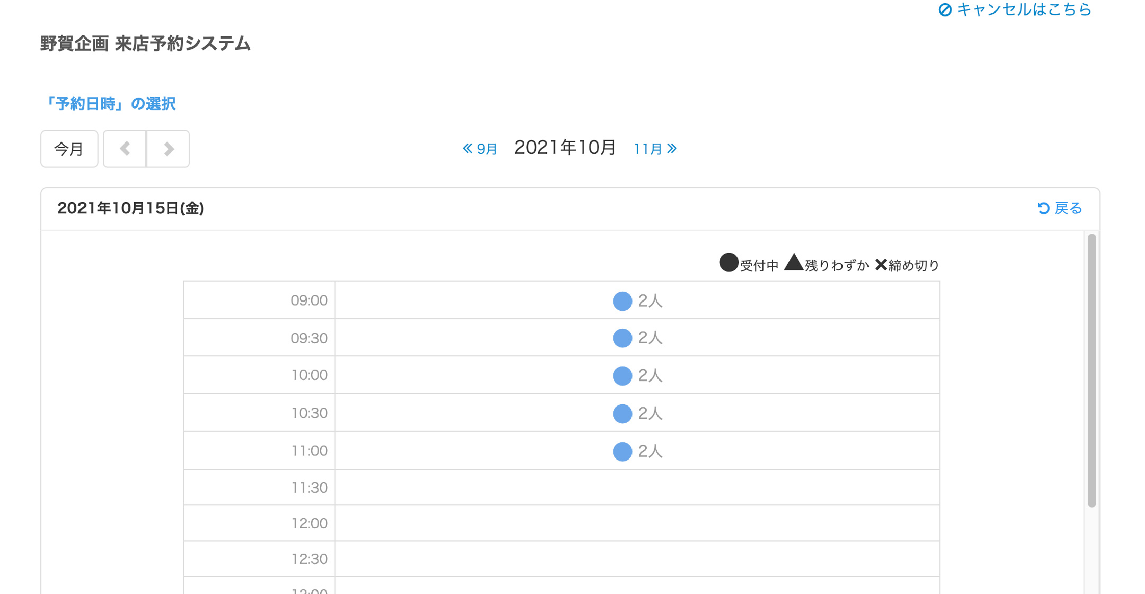
Task: Select the 09:00 available slot circle
Action: point(622,301)
